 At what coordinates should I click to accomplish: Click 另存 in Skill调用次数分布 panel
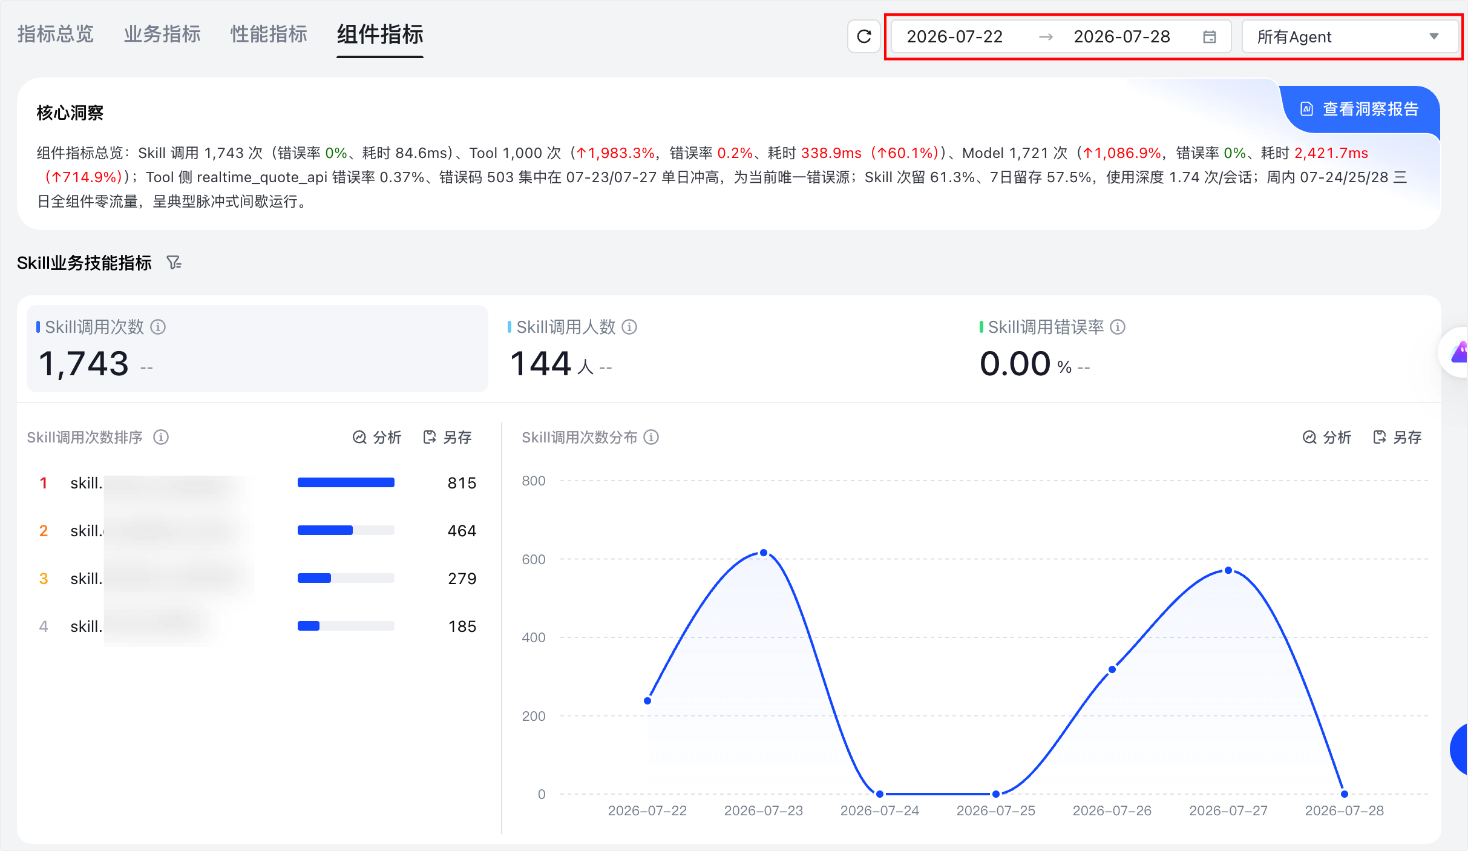1397,437
